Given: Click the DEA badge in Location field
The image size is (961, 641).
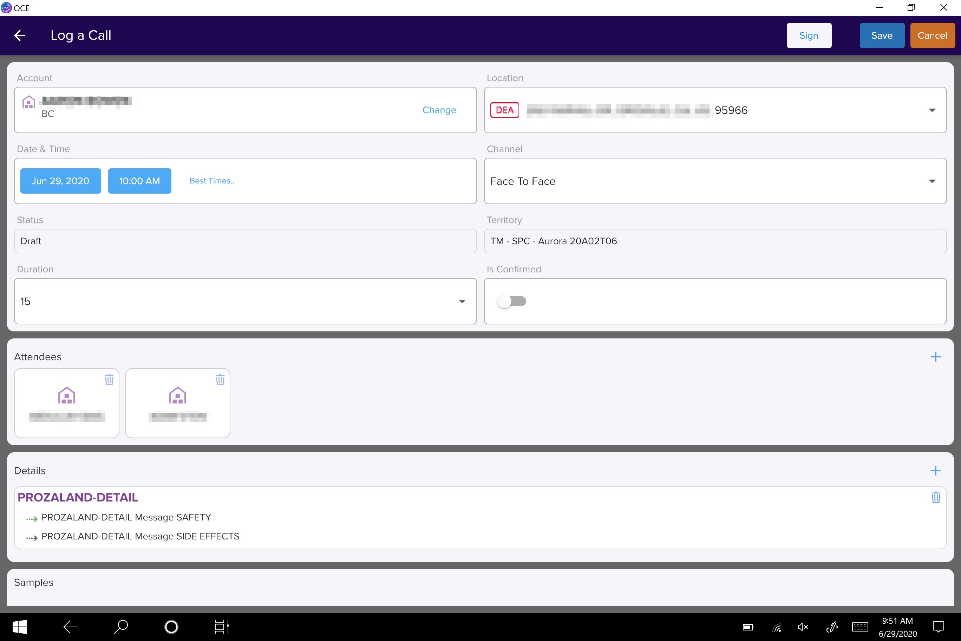Looking at the screenshot, I should (505, 110).
